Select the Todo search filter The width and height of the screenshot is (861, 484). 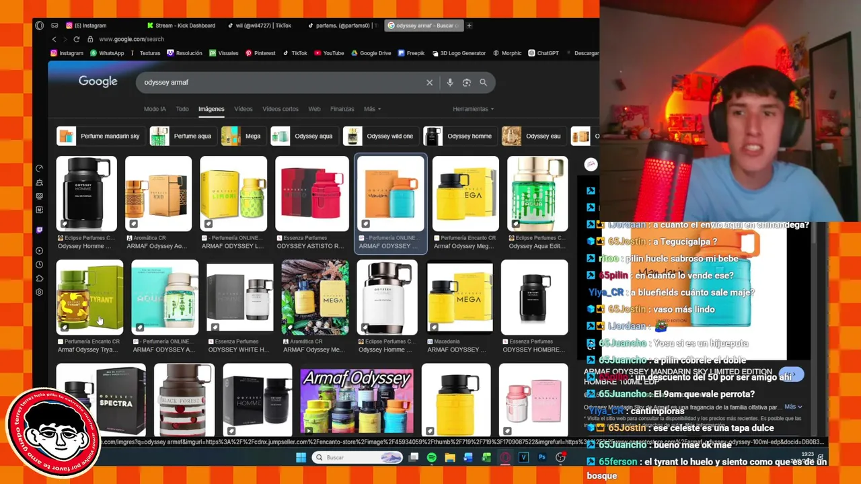coord(182,109)
